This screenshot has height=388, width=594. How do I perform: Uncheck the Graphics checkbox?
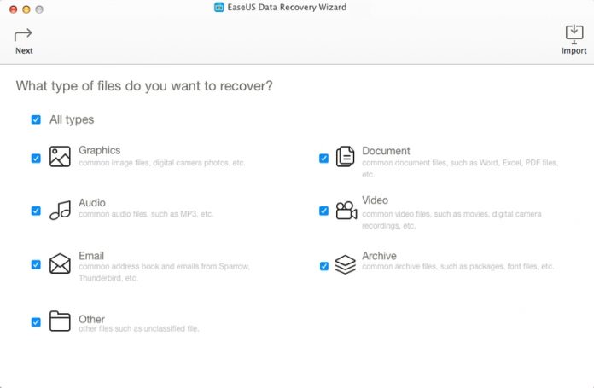(36, 159)
